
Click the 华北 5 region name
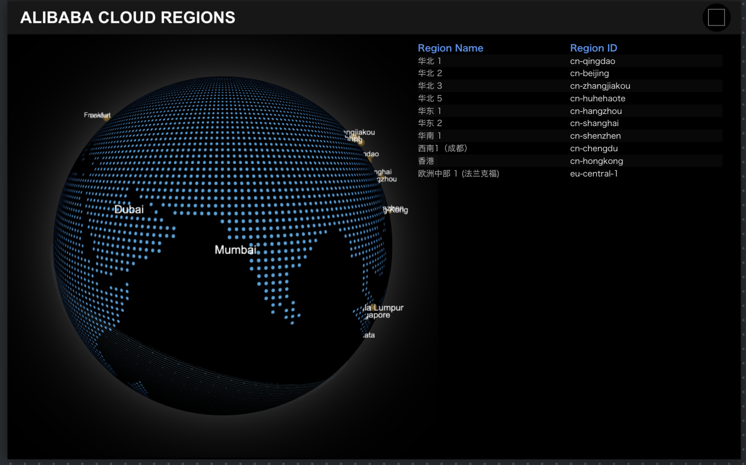click(x=430, y=99)
